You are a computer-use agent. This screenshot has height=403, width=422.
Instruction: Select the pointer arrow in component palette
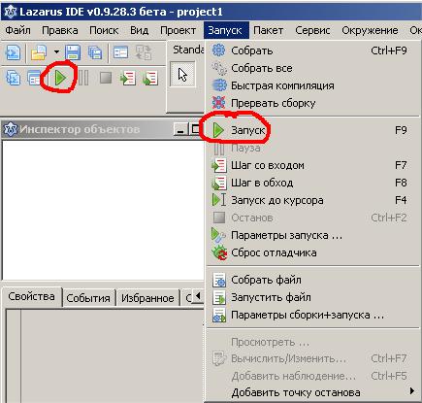click(x=182, y=75)
